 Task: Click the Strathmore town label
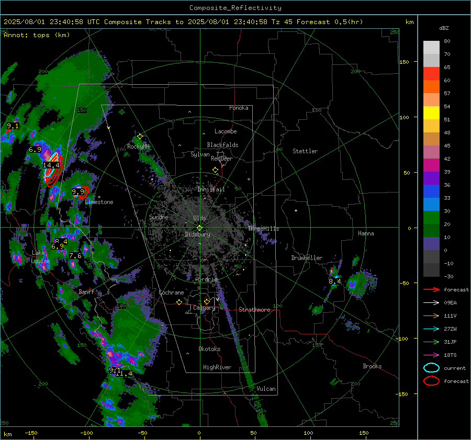[x=254, y=310]
